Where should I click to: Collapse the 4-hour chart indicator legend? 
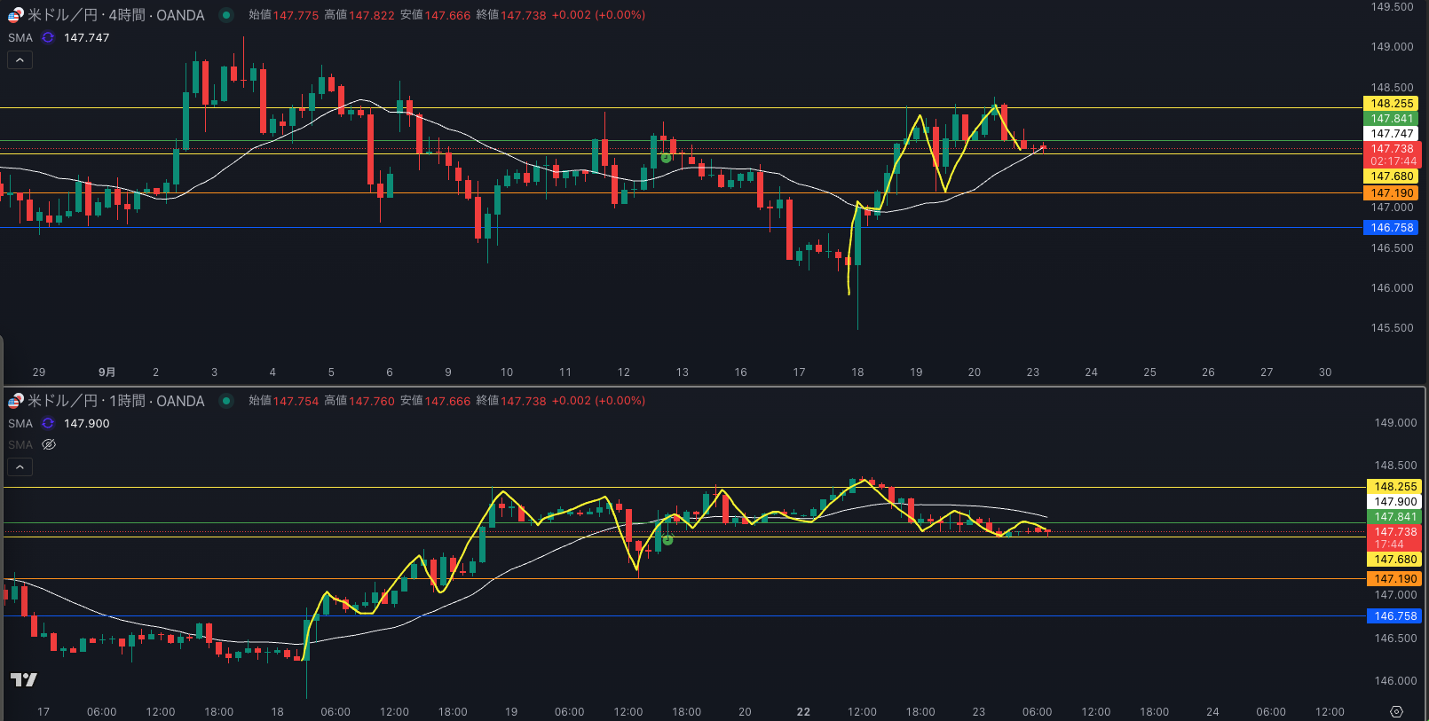pos(20,59)
